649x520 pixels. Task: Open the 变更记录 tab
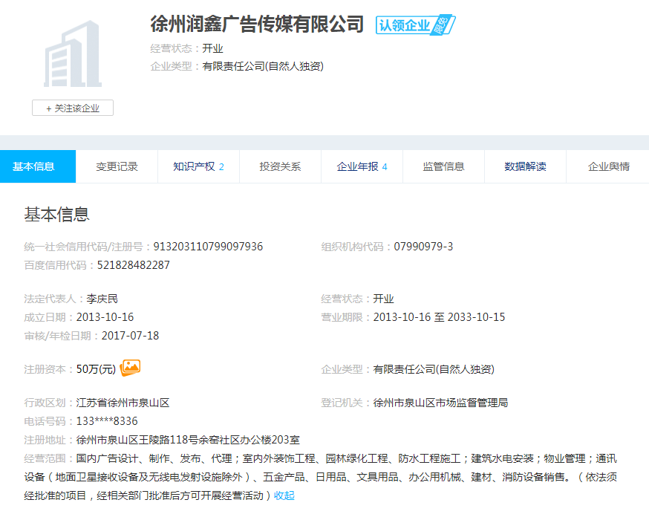click(x=117, y=166)
